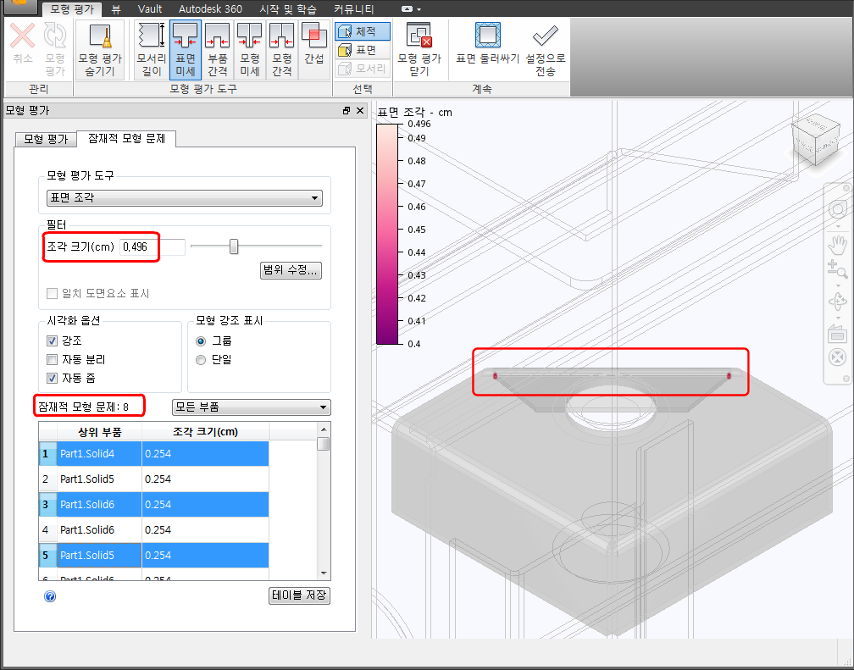Switch to 잠재적 모형 문제 tab
Viewport: 854px width, 670px height.
(x=126, y=138)
